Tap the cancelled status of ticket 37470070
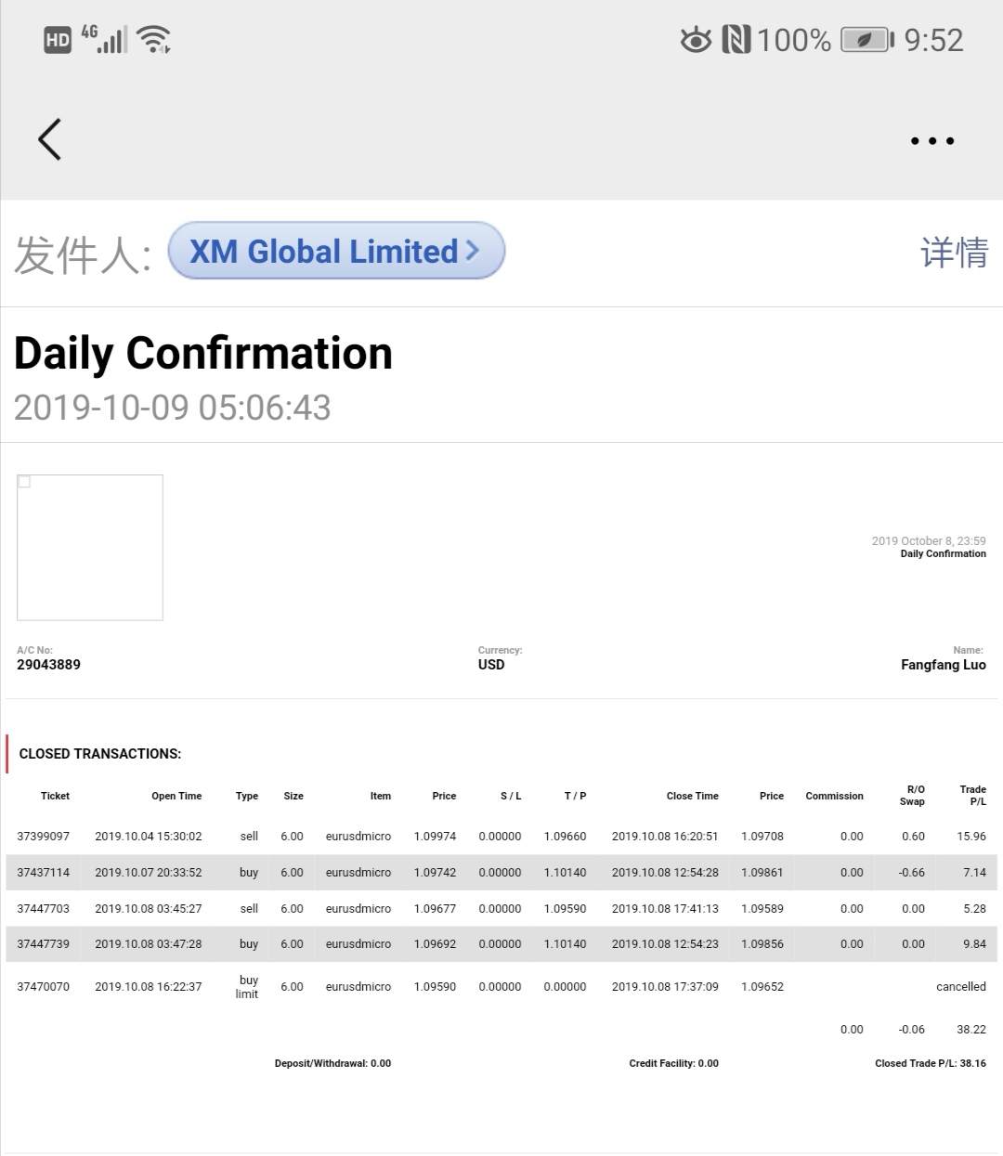Image resolution: width=1003 pixels, height=1156 pixels. tap(960, 987)
